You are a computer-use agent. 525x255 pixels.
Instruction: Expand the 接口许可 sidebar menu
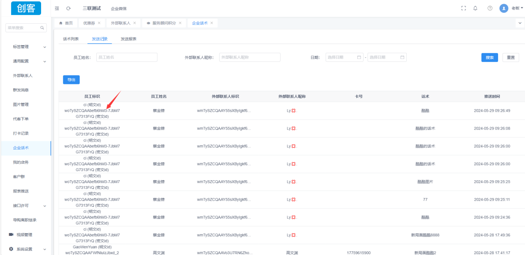point(45,206)
